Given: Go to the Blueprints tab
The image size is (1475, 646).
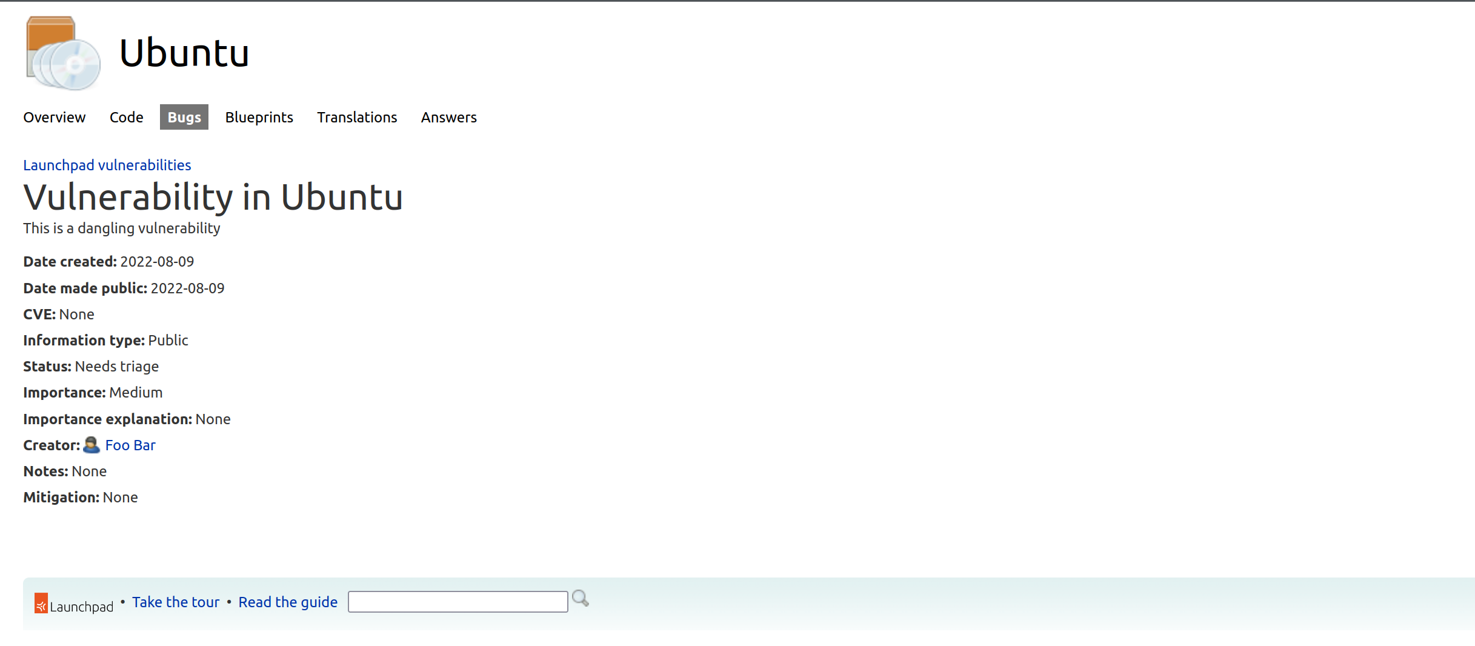Looking at the screenshot, I should pos(259,117).
